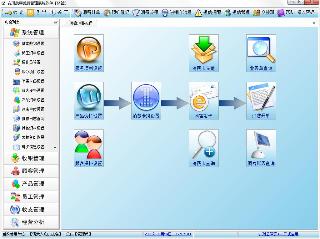The image size is (320, 239).
Task: Select 顾客资料设置 in the left sidebar
Action: (x=28, y=90)
